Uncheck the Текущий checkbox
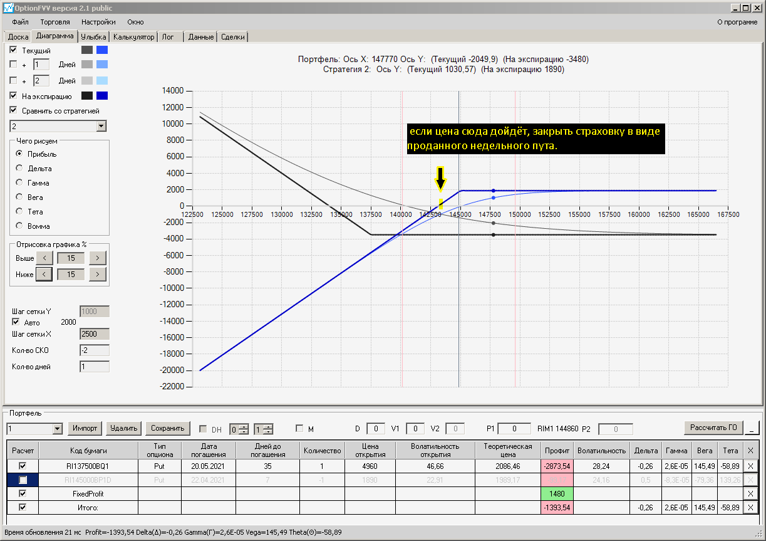The image size is (766, 541). [13, 50]
